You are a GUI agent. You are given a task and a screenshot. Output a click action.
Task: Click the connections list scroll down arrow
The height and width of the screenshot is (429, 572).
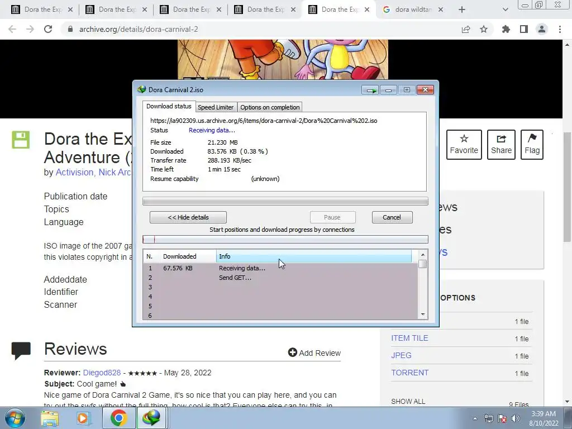pos(423,314)
